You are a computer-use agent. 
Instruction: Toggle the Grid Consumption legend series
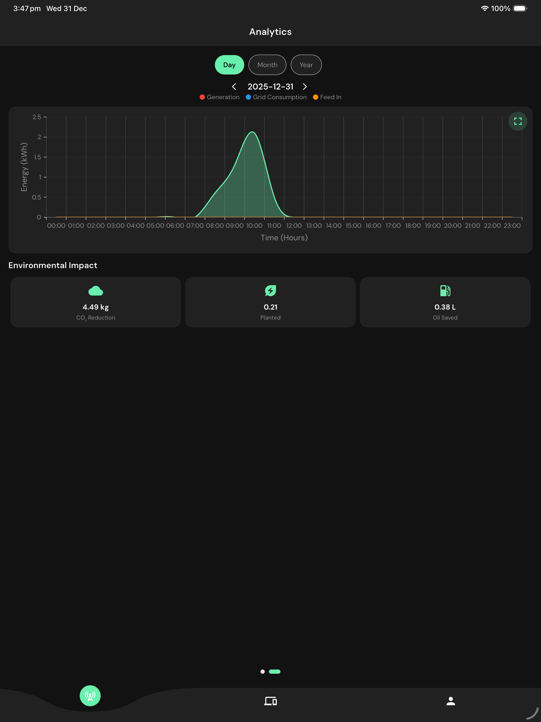pyautogui.click(x=276, y=97)
